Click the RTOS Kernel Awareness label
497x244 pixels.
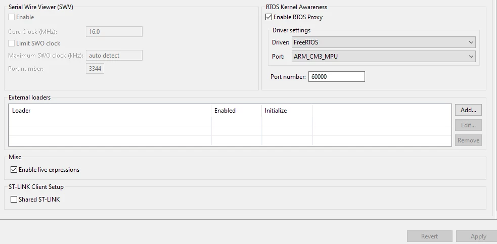(296, 7)
